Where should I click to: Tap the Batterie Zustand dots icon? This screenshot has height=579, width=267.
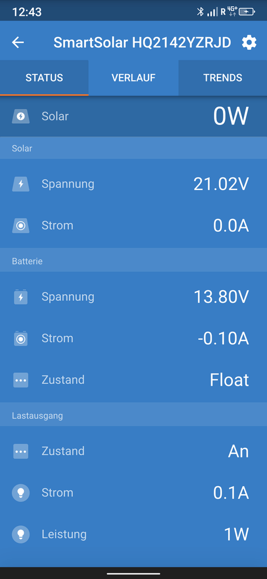tap(21, 380)
